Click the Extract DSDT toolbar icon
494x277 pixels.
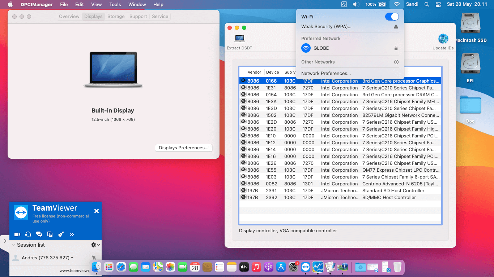pos(239,39)
